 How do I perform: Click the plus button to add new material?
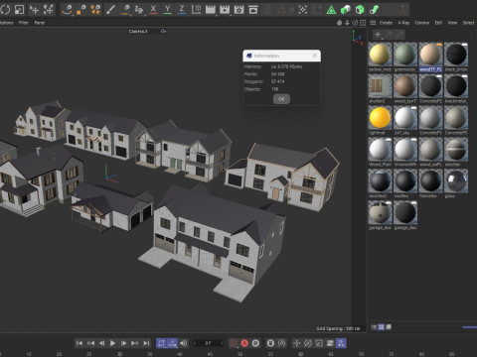tap(378, 35)
